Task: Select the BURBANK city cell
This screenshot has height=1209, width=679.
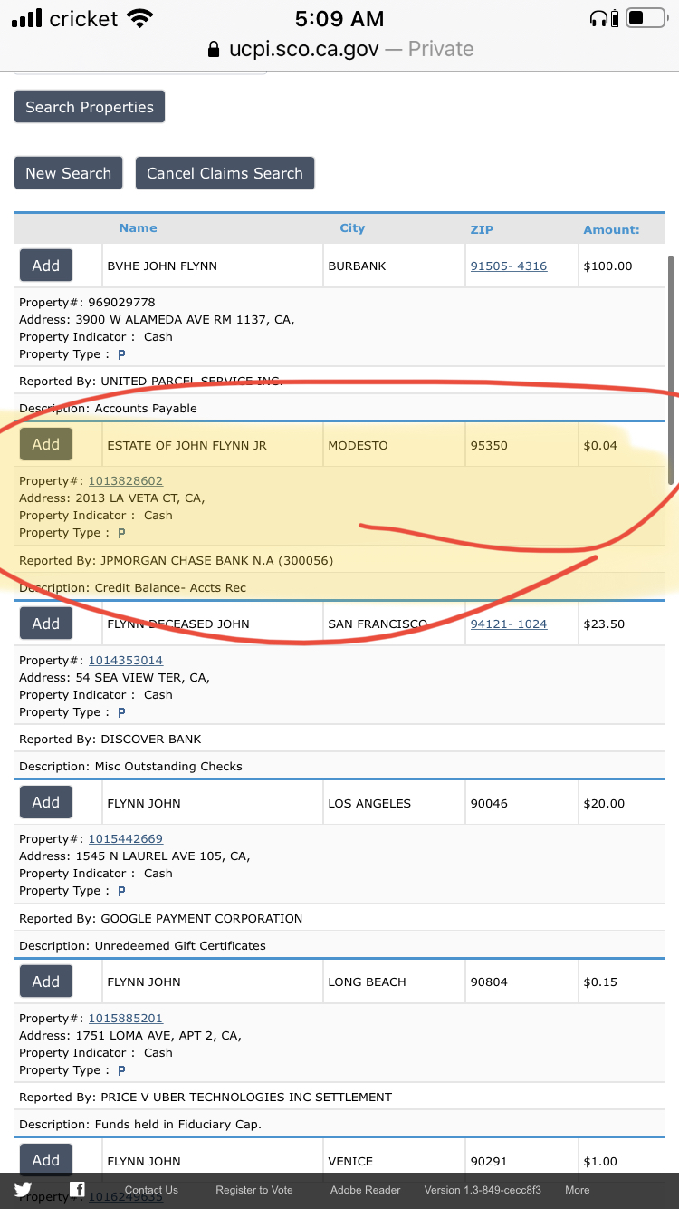Action: click(x=394, y=266)
